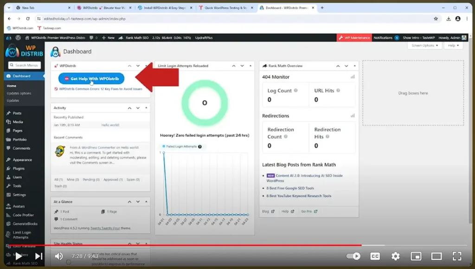Open GenerateBlocks sidebar menu
Screen dimensions: 475x269
pos(25,224)
